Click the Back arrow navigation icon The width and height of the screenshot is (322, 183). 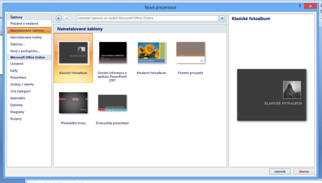[59, 18]
